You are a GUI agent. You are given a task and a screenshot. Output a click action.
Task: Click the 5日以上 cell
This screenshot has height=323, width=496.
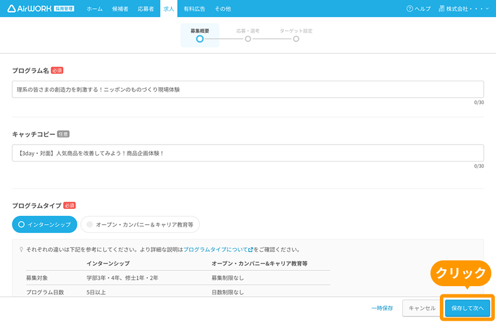96,293
